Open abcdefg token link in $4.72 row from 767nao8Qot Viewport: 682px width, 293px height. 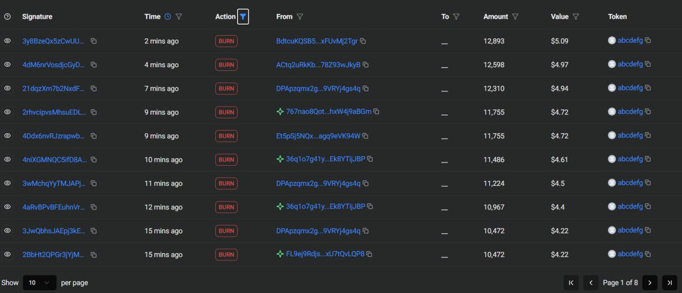click(630, 112)
